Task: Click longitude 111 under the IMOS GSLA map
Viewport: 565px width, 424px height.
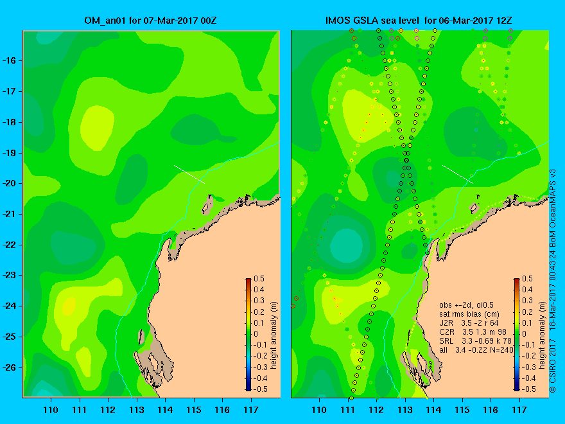Action: [348, 410]
